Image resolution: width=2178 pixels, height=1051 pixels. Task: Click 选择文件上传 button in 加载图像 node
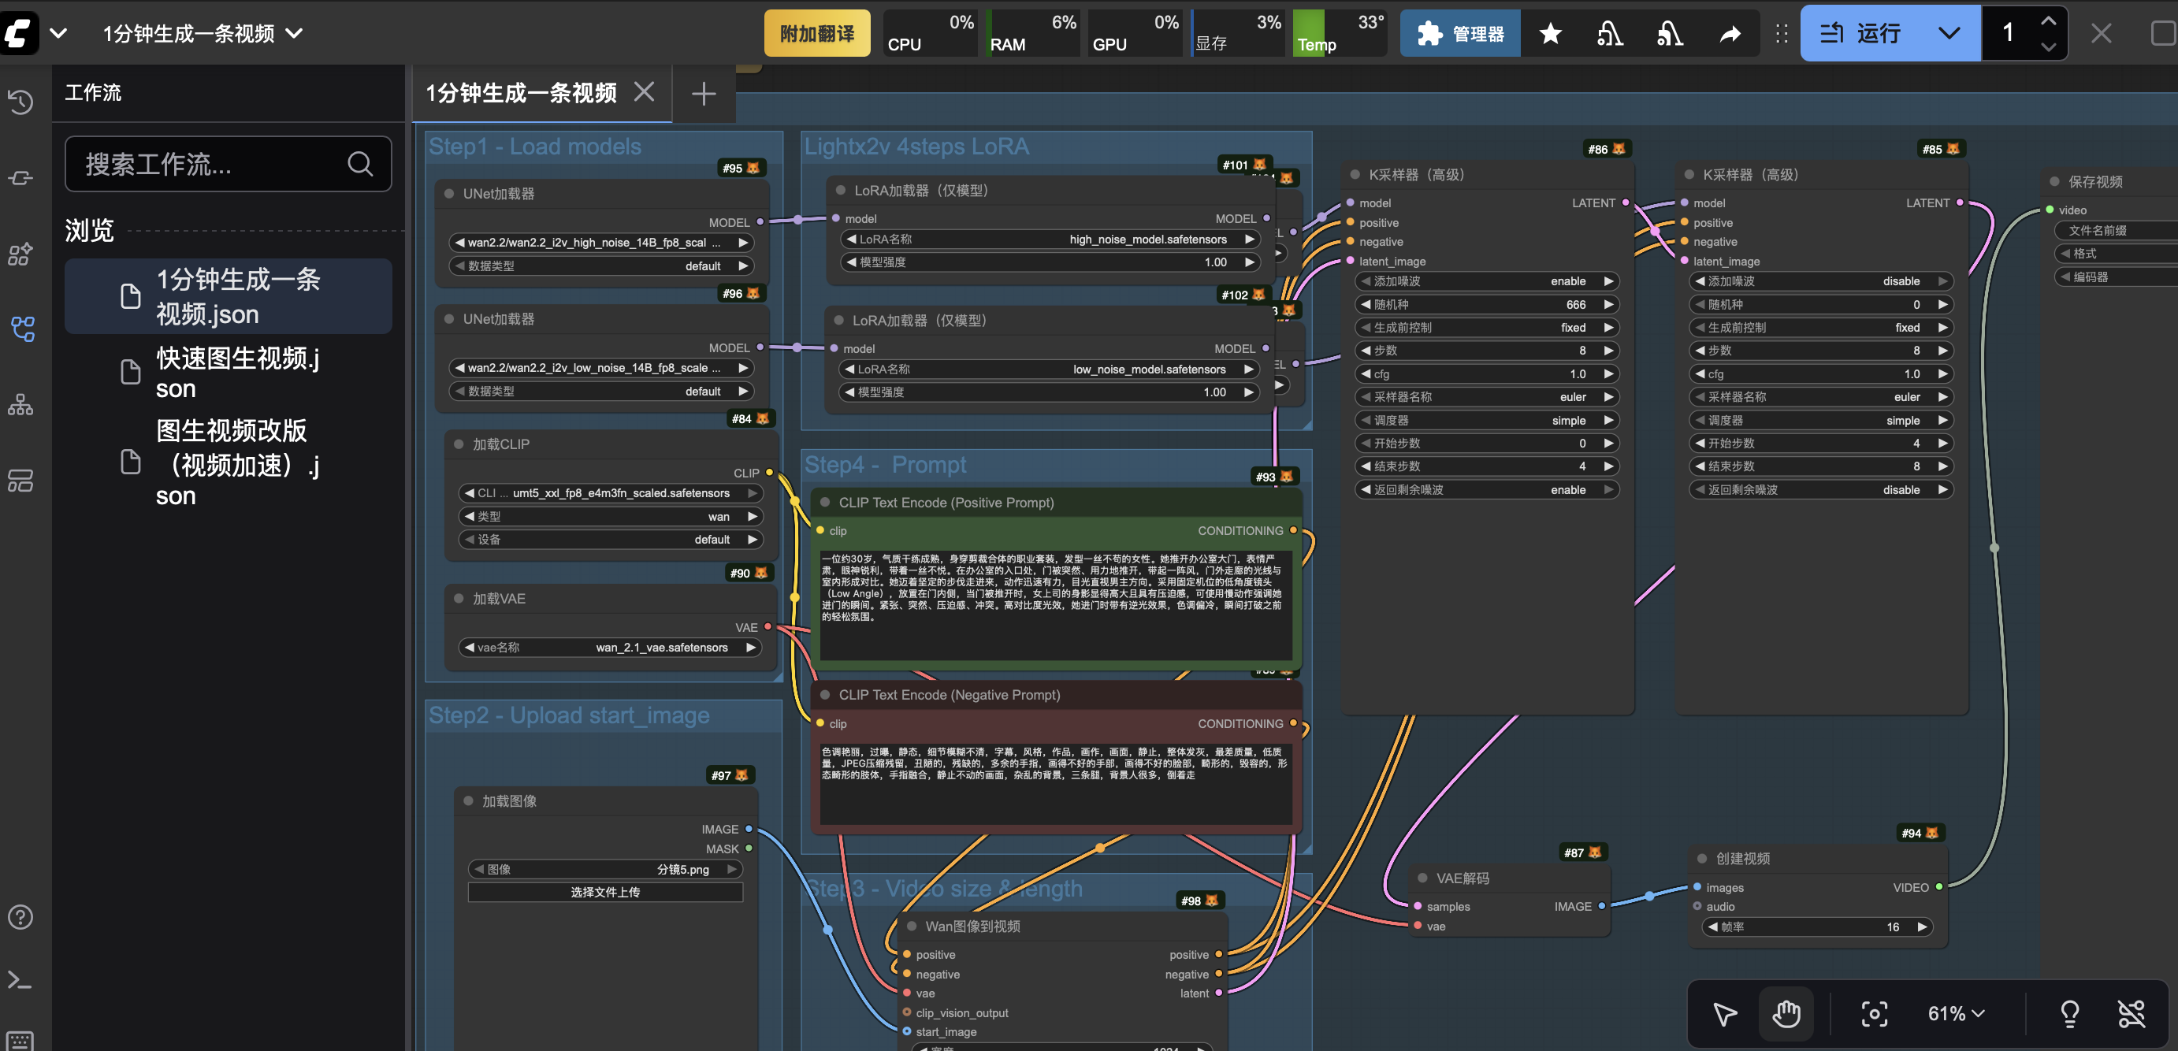point(604,892)
